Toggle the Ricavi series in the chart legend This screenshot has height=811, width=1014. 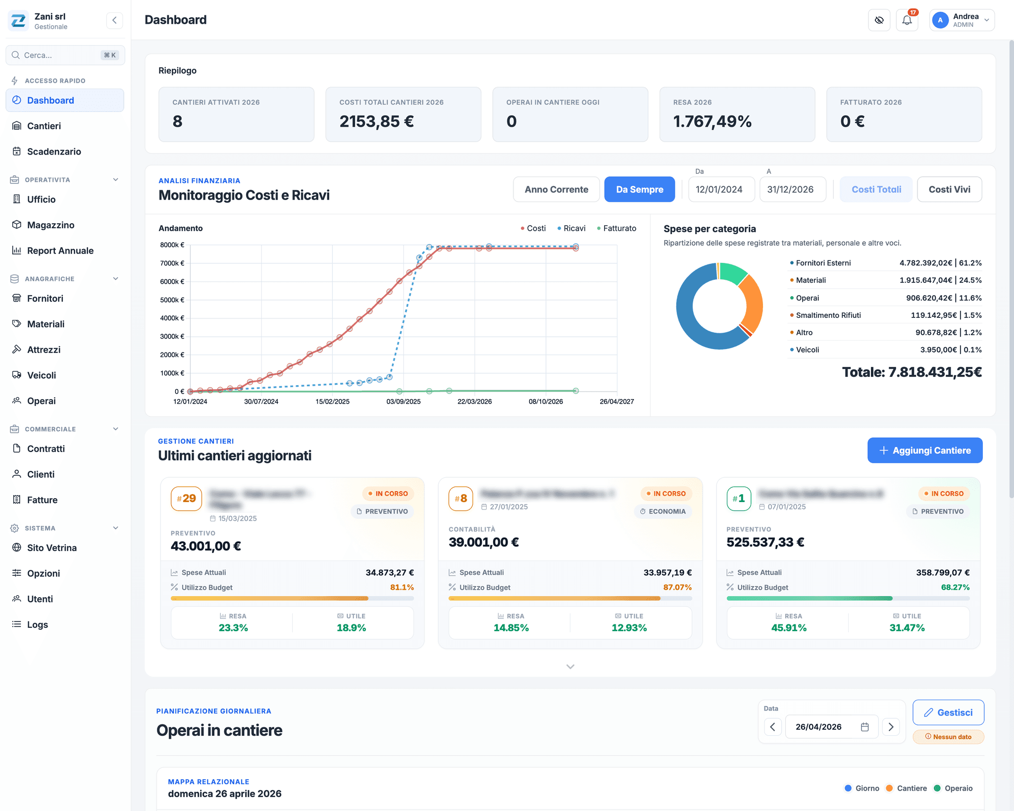(571, 228)
